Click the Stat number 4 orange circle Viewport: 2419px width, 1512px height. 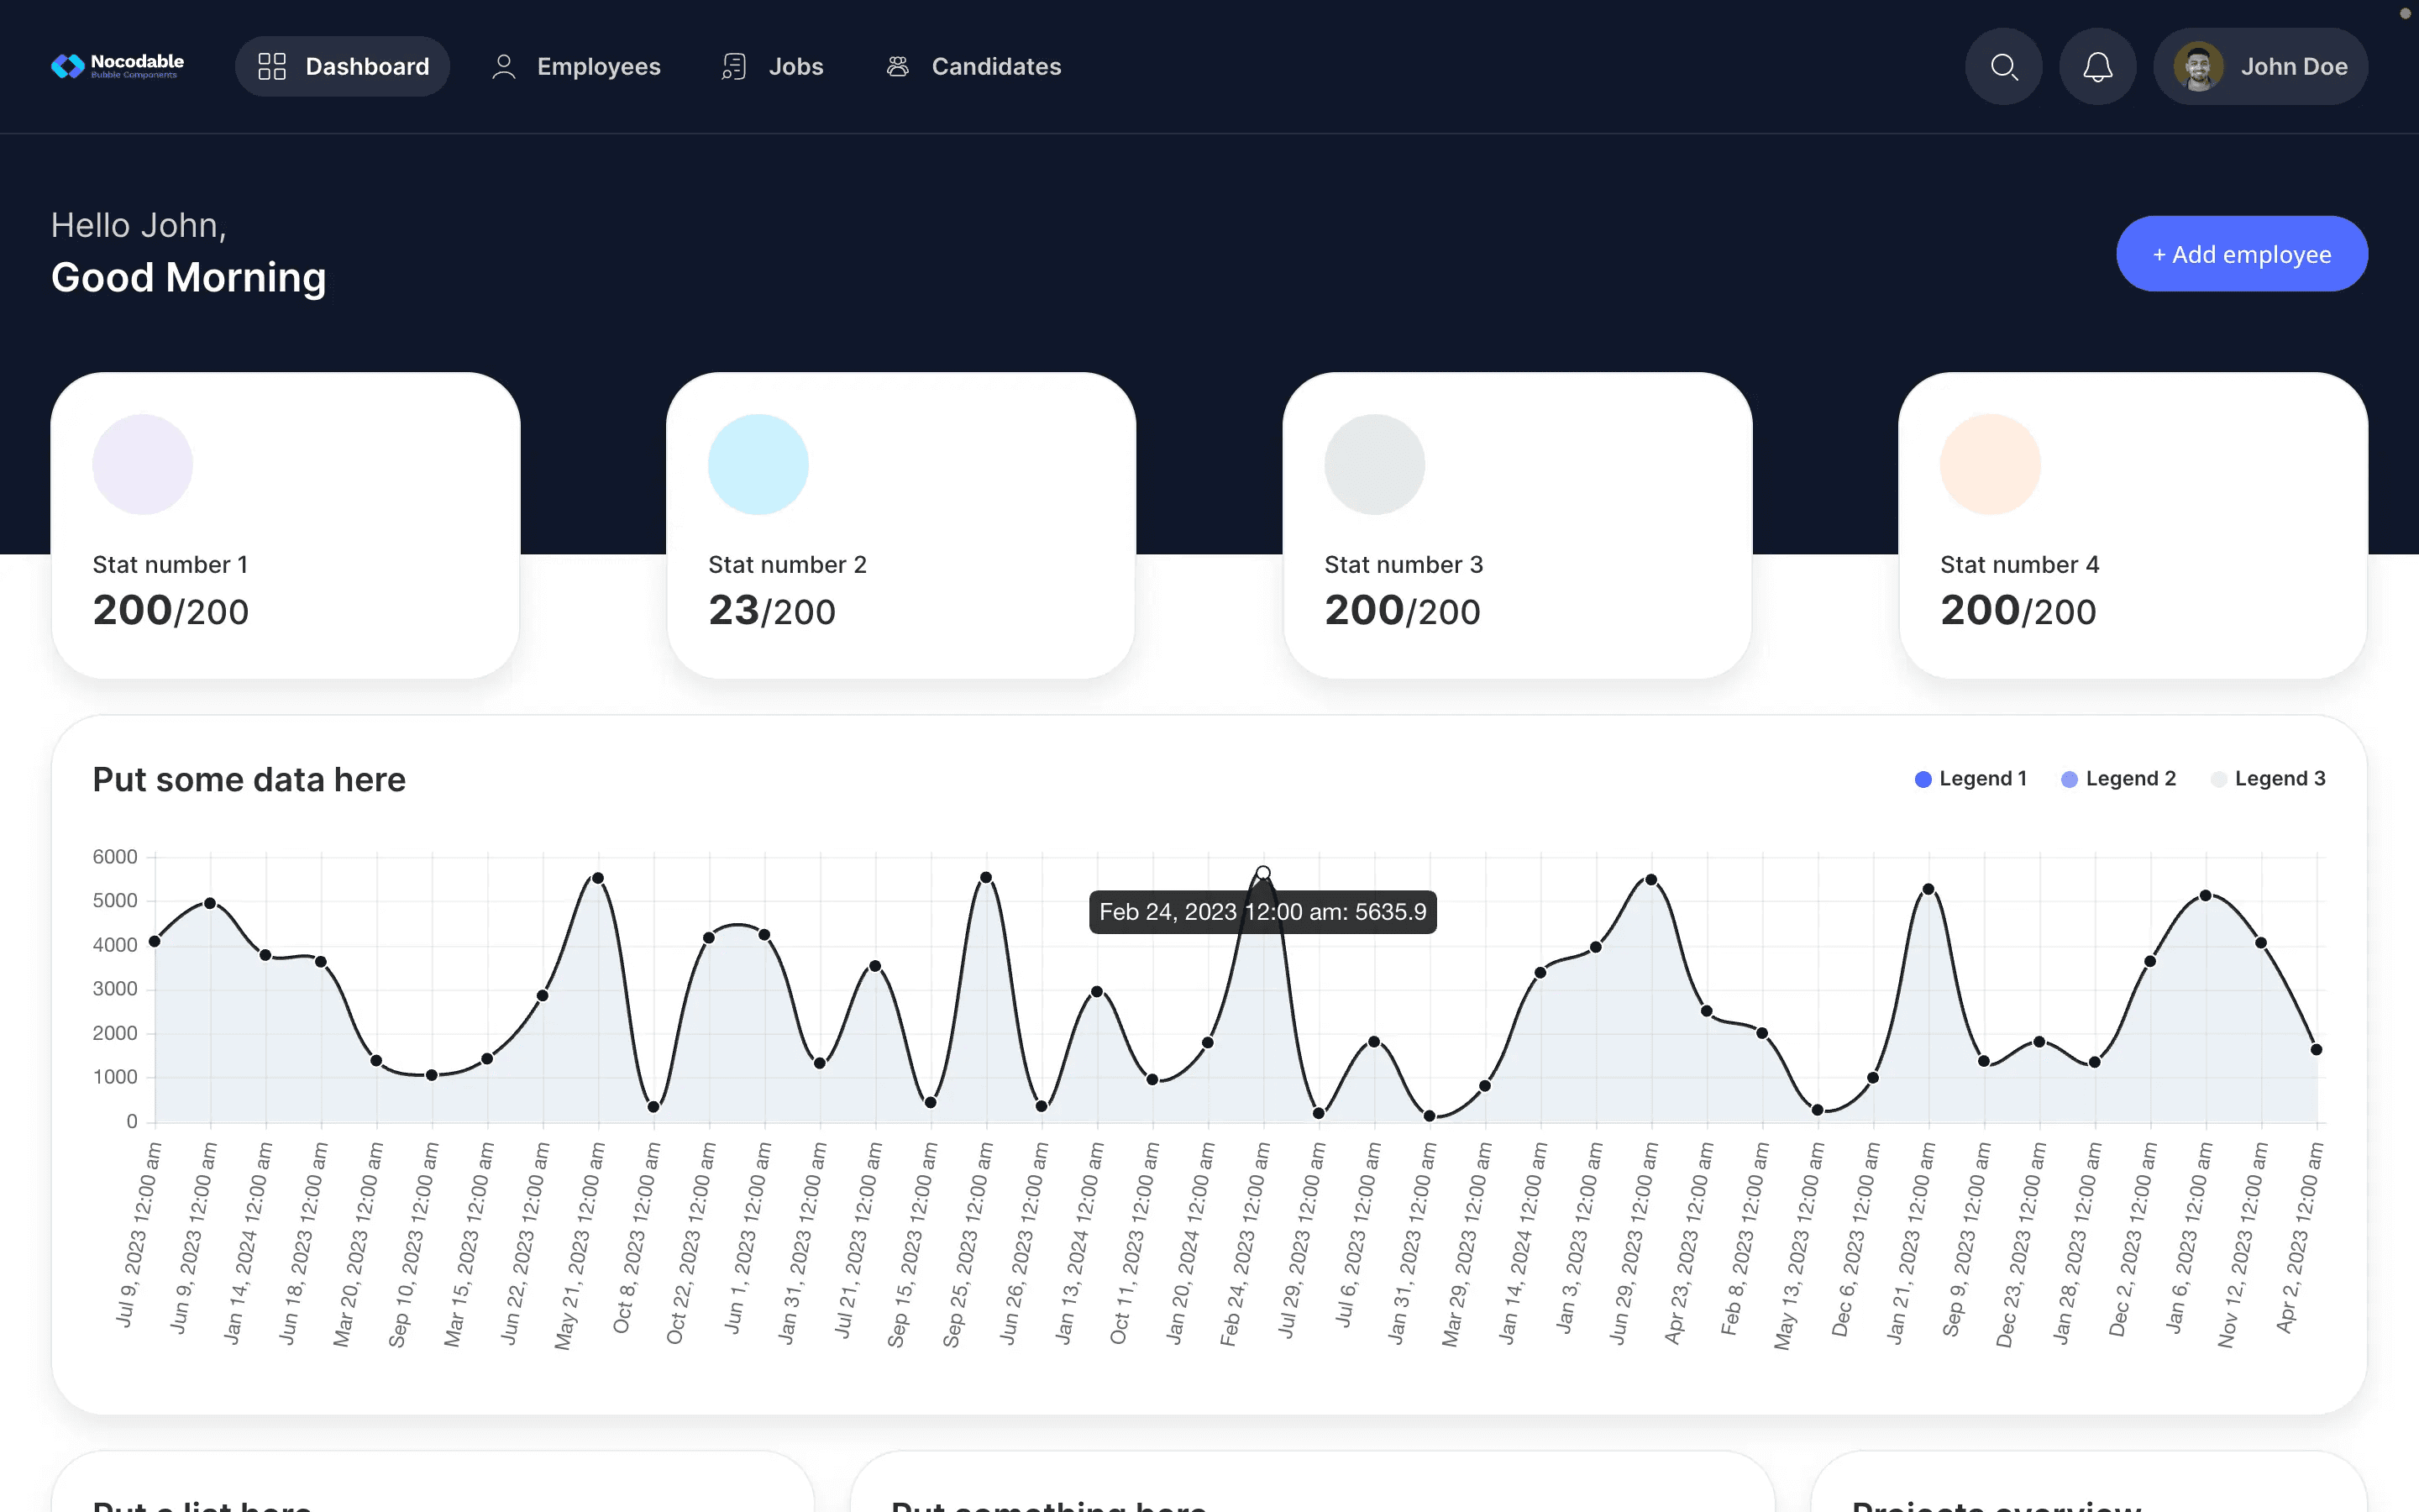(x=1989, y=463)
